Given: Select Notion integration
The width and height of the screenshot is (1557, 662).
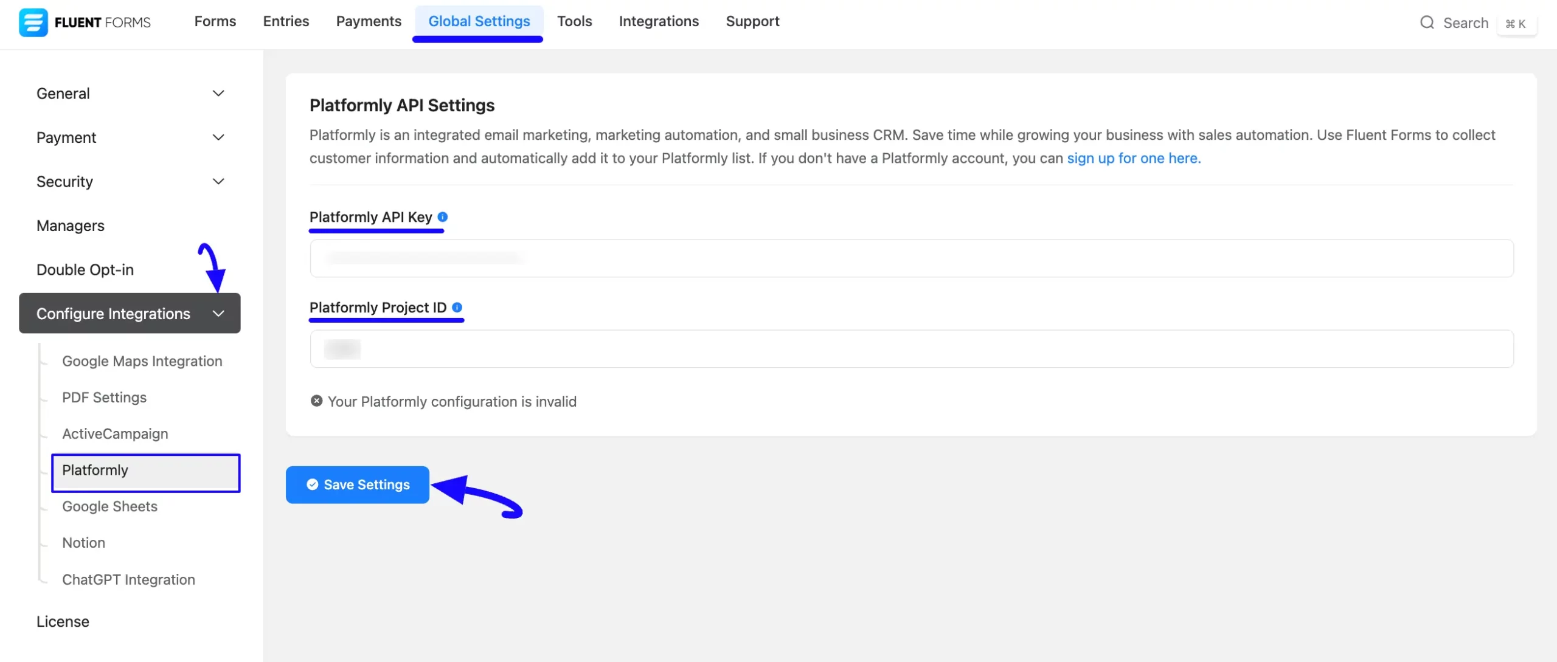Looking at the screenshot, I should [x=83, y=543].
